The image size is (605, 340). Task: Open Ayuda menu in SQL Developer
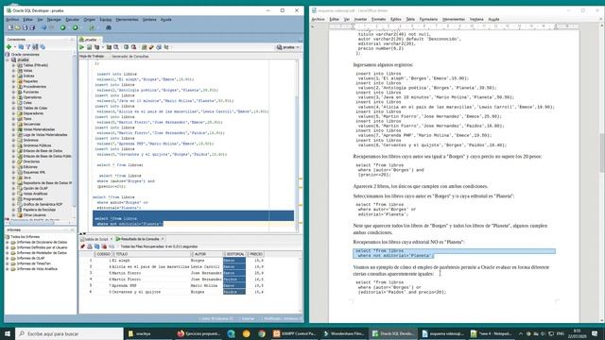coord(166,19)
